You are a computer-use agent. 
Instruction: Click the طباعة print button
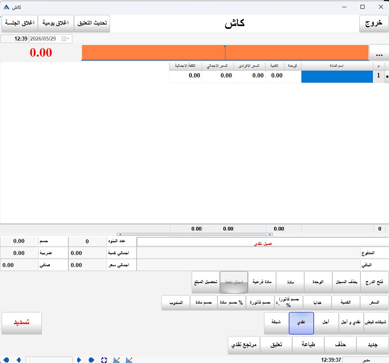pyautogui.click(x=308, y=345)
